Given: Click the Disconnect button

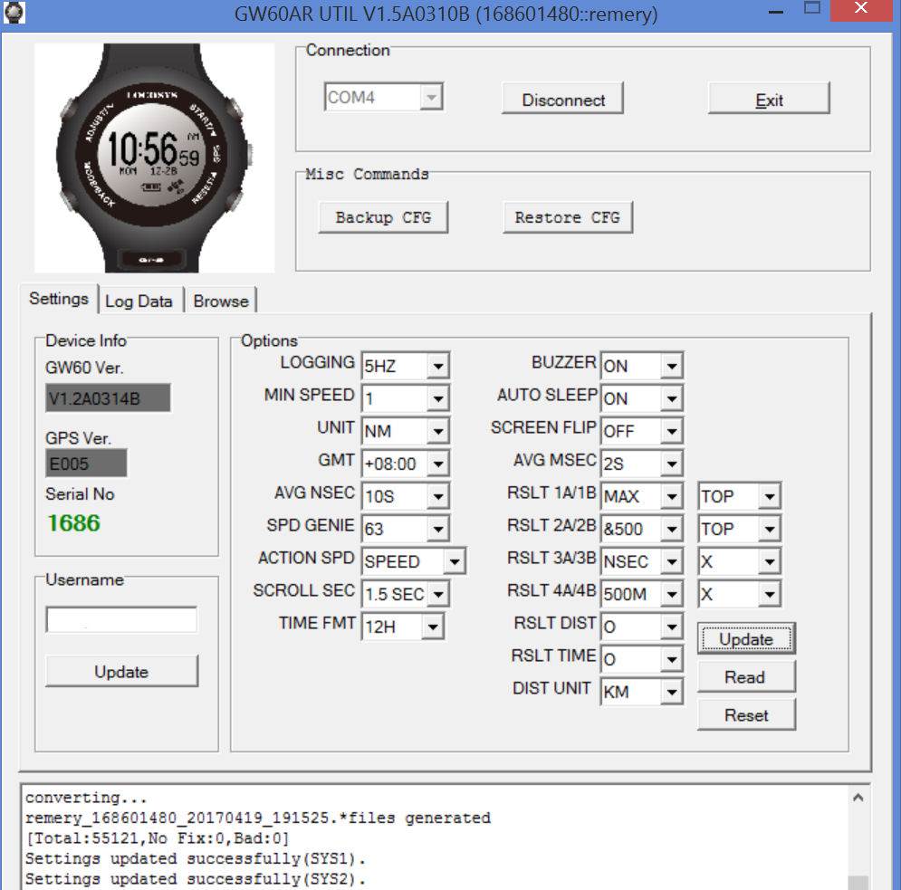Looking at the screenshot, I should [x=562, y=100].
